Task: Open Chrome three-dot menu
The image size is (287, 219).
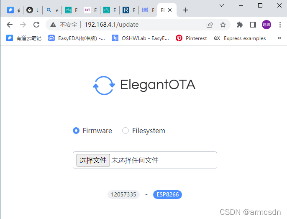Action: [280, 25]
